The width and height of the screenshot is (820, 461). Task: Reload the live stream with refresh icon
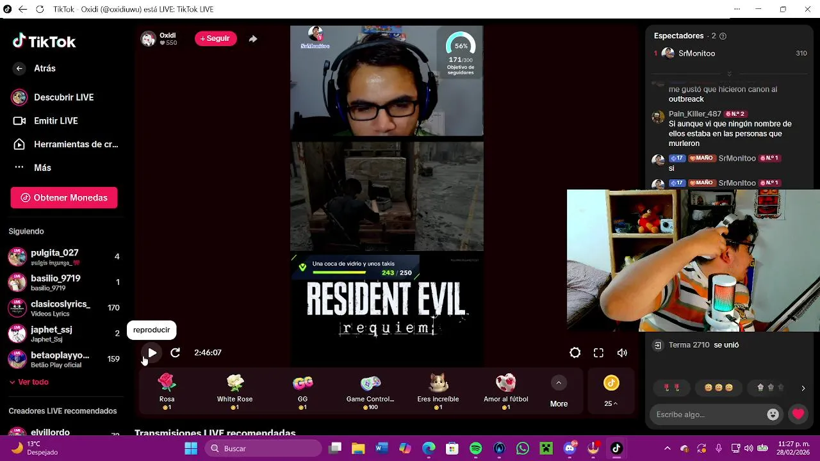tap(175, 353)
